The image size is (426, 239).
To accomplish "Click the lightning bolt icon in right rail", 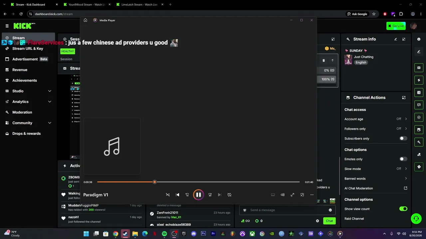I will pos(419,80).
